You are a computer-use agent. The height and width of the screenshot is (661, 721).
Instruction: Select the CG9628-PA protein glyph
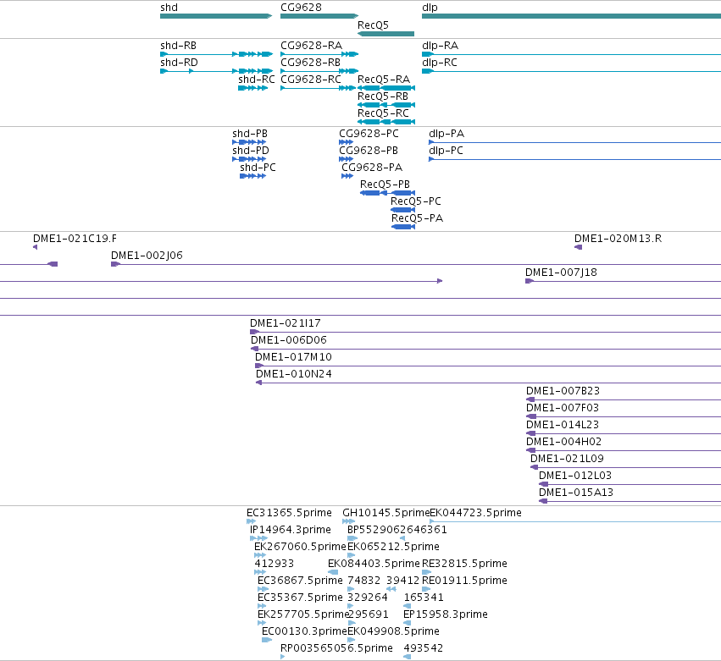(347, 176)
